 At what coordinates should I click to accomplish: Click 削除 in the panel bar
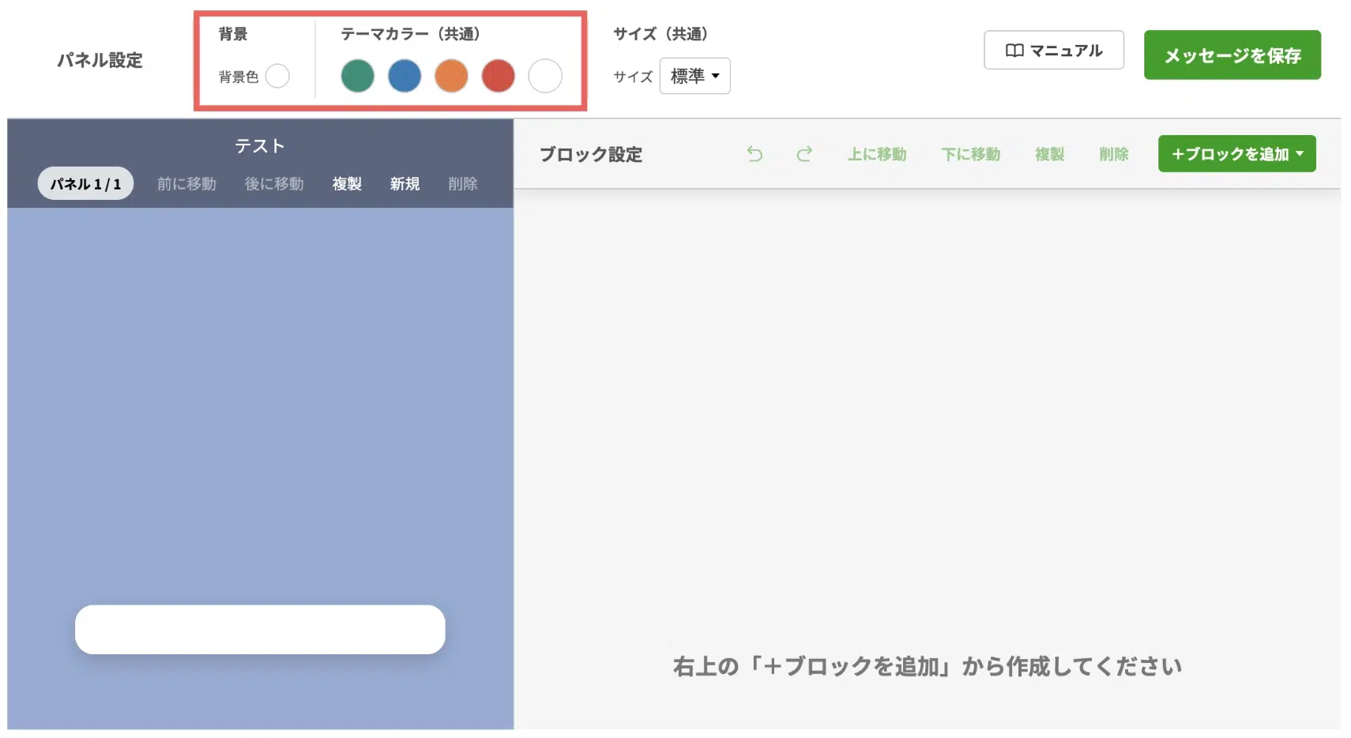tap(463, 184)
